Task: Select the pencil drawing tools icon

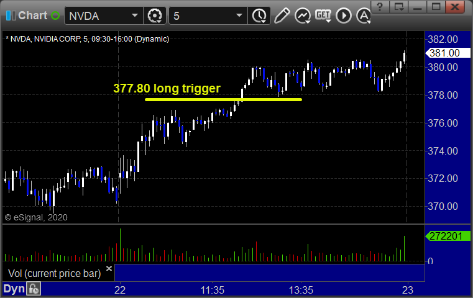Action: (282, 16)
